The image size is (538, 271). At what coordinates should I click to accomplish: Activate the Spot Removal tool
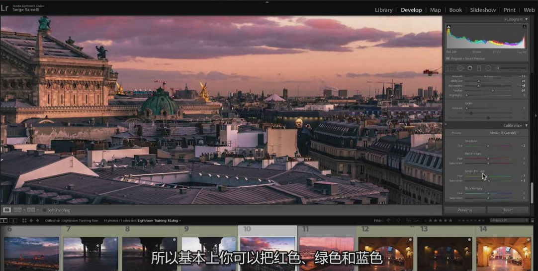[x=460, y=68]
